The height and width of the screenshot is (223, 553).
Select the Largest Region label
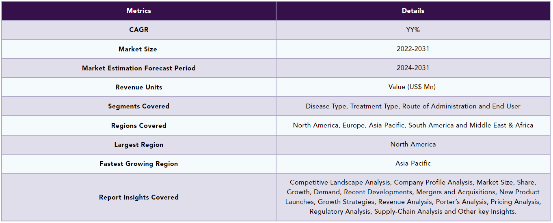(139, 144)
